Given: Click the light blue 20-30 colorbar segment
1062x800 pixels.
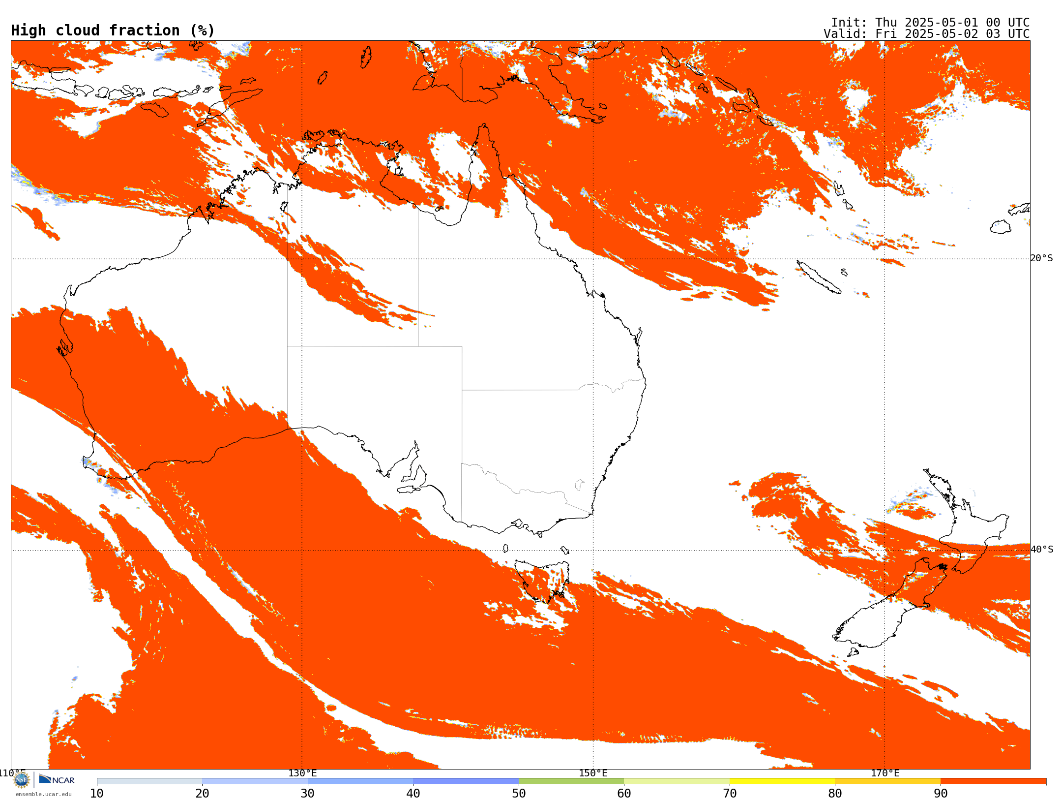Looking at the screenshot, I should [x=255, y=781].
